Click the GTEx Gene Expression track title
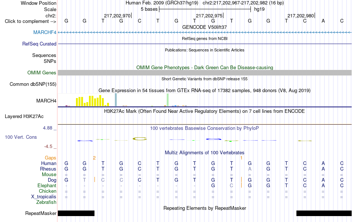The height and width of the screenshot is (222, 352). click(x=205, y=90)
